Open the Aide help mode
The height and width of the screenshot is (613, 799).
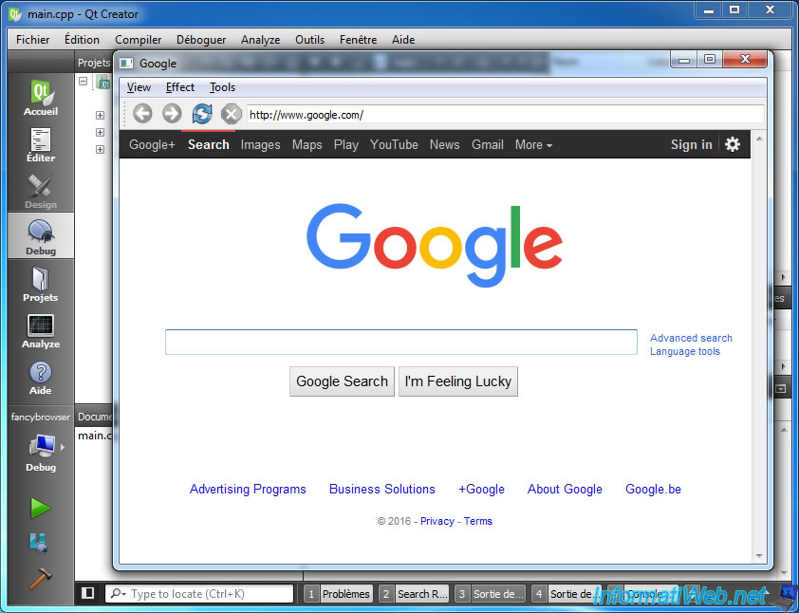click(40, 378)
